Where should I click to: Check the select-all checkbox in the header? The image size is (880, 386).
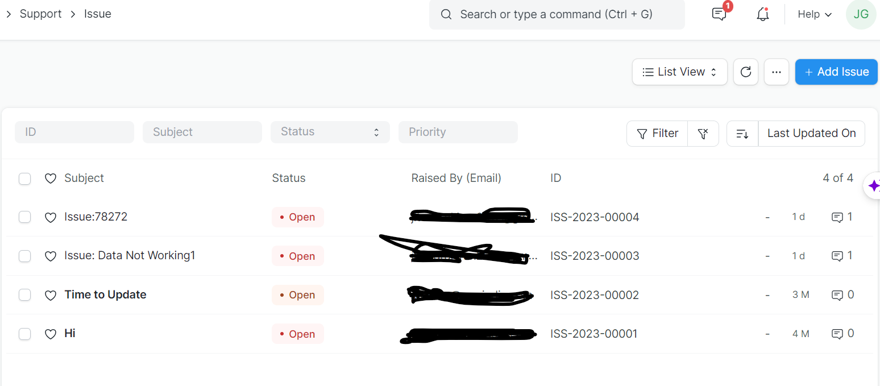(24, 178)
